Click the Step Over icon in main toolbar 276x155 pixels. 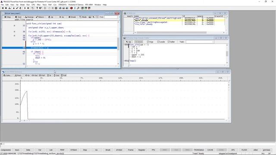click(6, 8)
